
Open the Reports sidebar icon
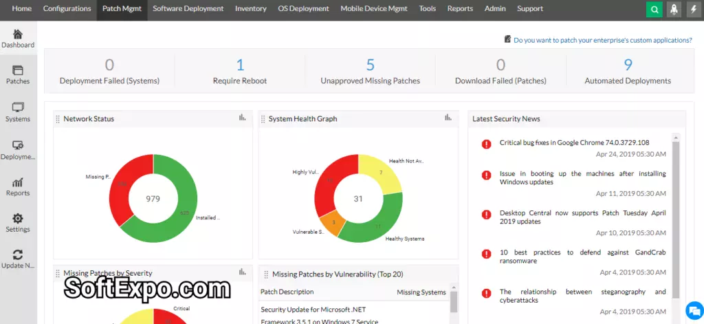[x=17, y=182]
